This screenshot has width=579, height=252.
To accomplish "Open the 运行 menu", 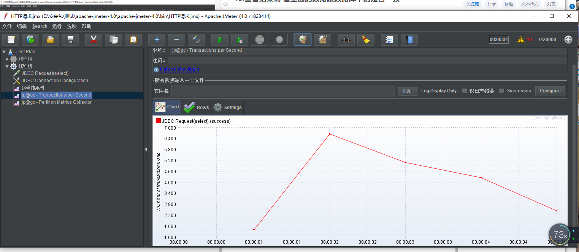I will 57,26.
